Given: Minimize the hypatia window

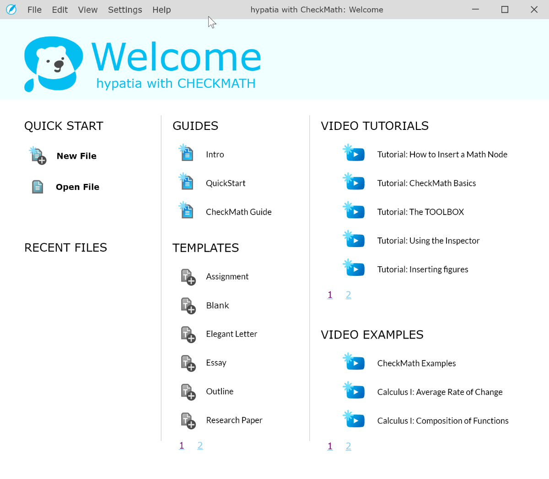Looking at the screenshot, I should pos(476,10).
